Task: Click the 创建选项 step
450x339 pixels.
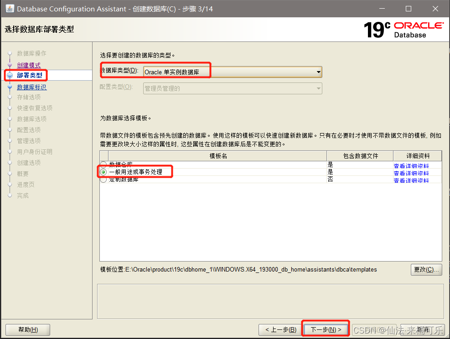Action: [29, 163]
